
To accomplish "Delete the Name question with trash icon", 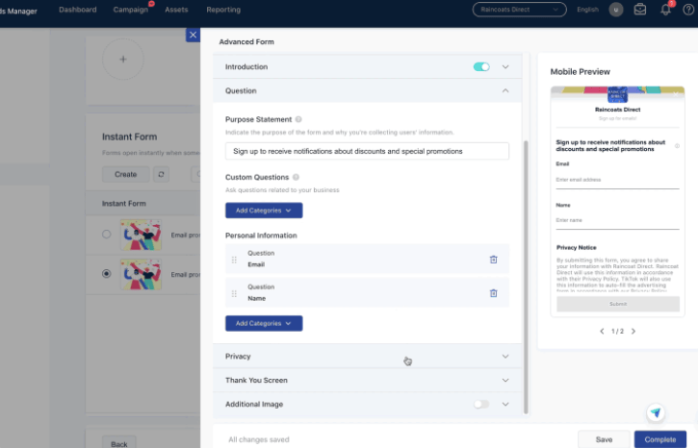I will pyautogui.click(x=493, y=293).
